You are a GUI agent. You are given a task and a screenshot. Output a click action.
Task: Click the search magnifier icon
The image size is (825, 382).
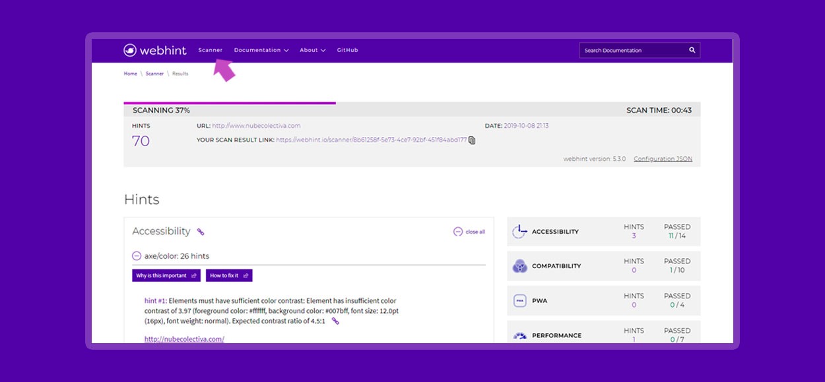[692, 50]
